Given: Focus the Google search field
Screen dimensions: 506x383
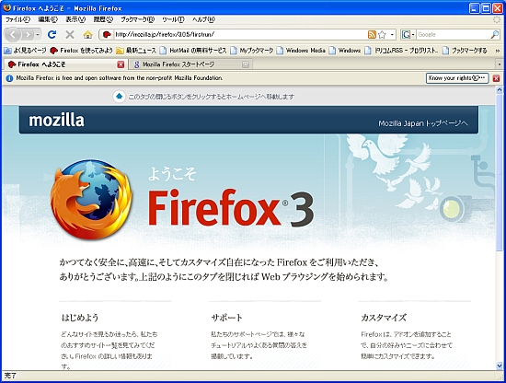Looking at the screenshot, I should click(453, 35).
